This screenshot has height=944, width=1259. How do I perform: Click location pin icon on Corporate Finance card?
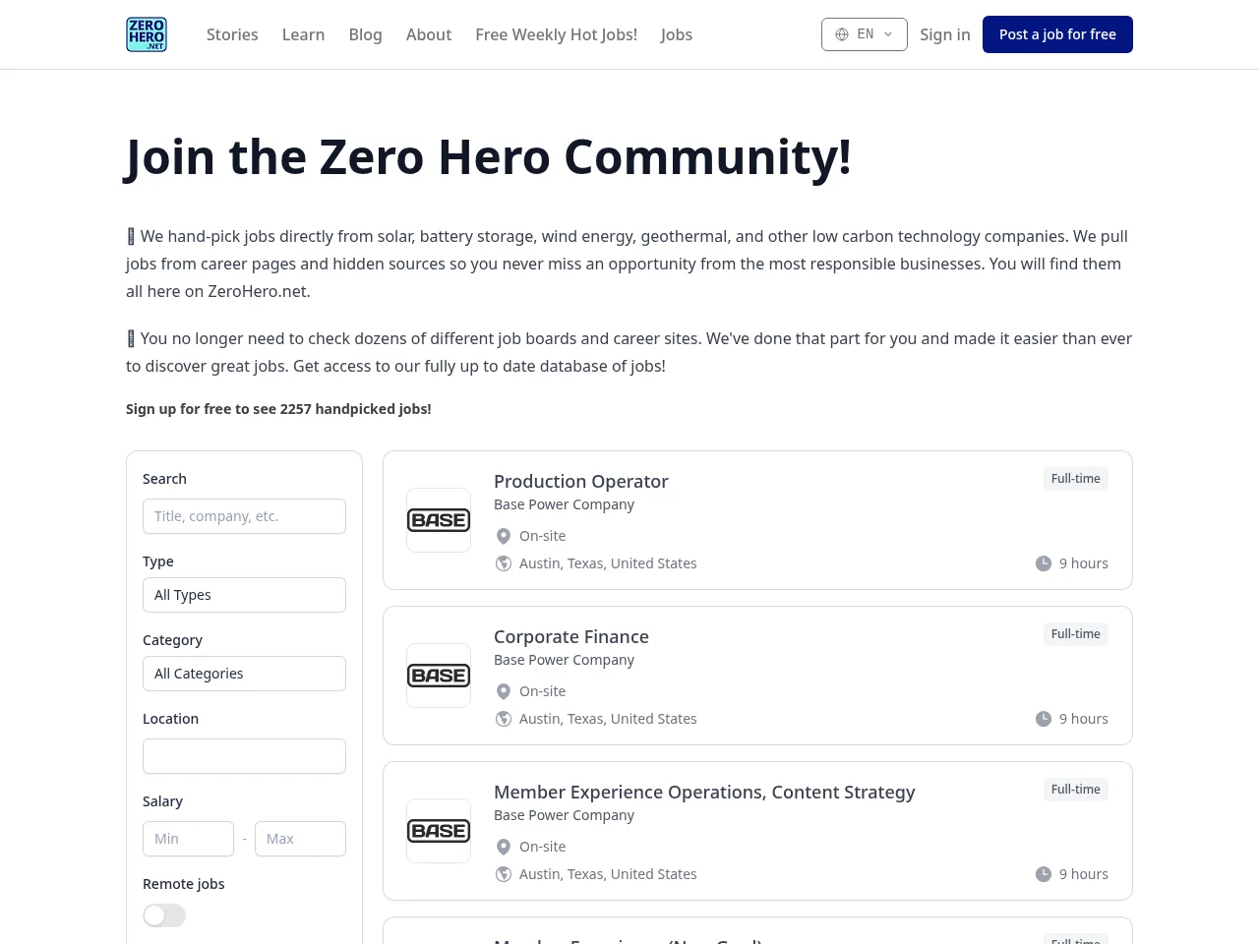click(x=504, y=691)
